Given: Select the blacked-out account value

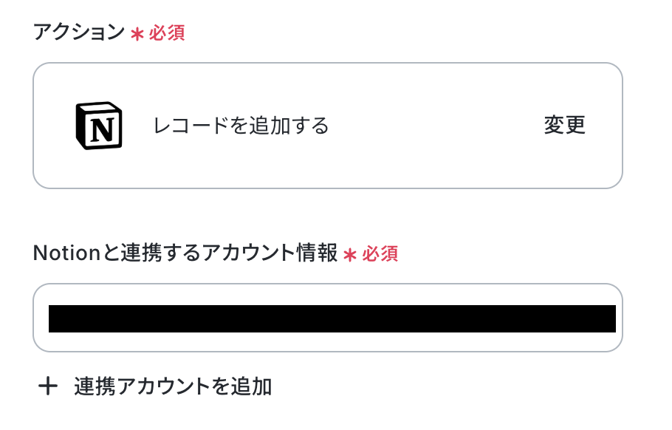Looking at the screenshot, I should (x=332, y=318).
